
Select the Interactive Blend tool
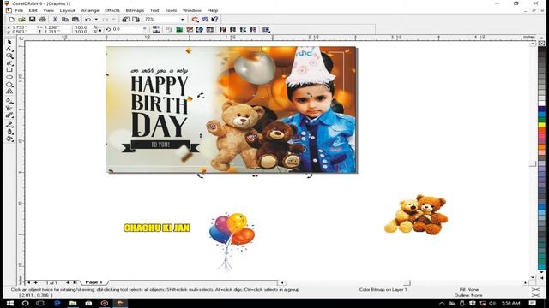pyautogui.click(x=9, y=115)
